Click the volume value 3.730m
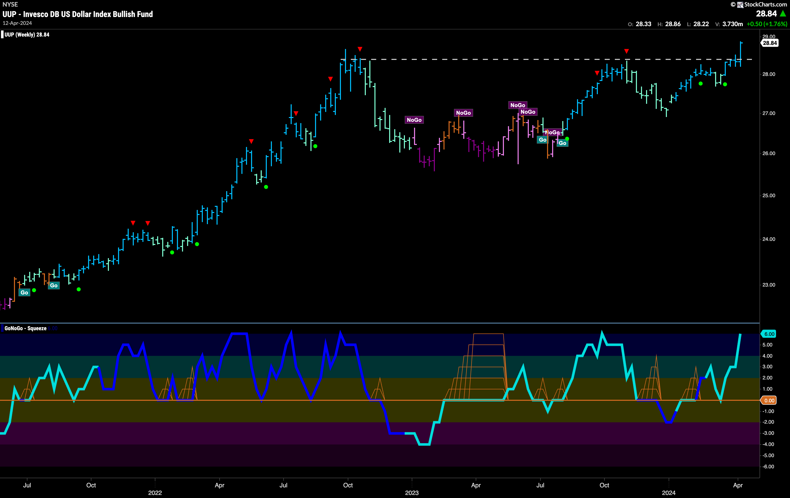 point(733,24)
